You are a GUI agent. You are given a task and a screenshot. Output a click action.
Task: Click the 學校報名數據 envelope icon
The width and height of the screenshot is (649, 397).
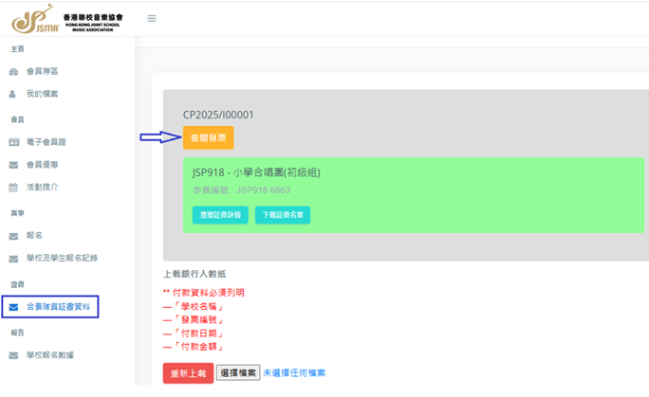click(x=13, y=355)
